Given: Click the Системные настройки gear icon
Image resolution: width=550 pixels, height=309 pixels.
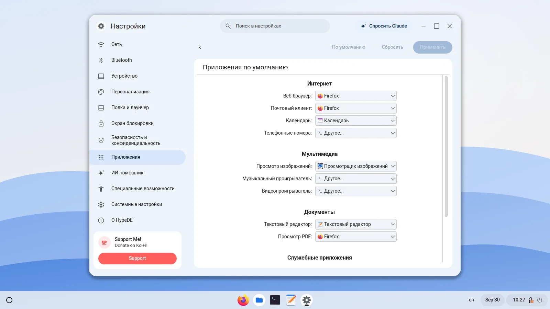Looking at the screenshot, I should tap(101, 204).
